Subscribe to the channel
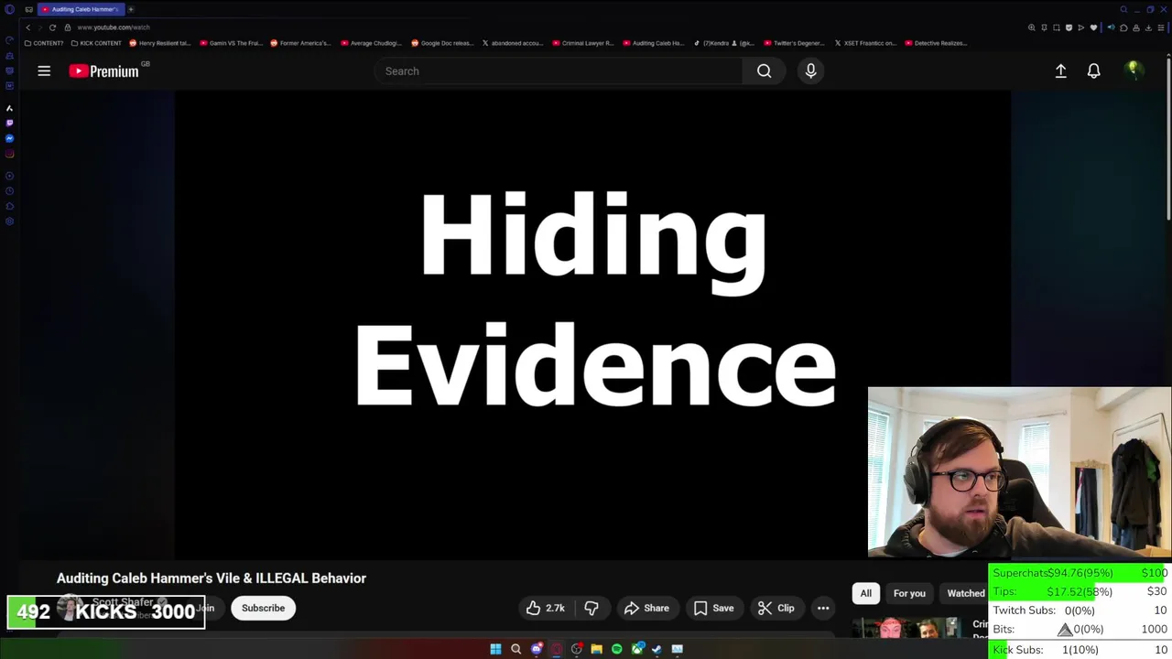The width and height of the screenshot is (1172, 659). pos(263,608)
